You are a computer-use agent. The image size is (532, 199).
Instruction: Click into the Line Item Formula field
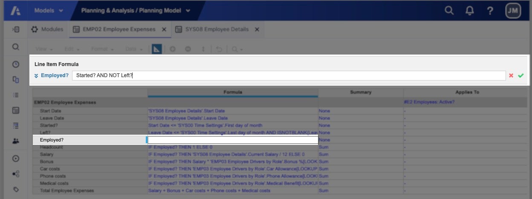[289, 75]
